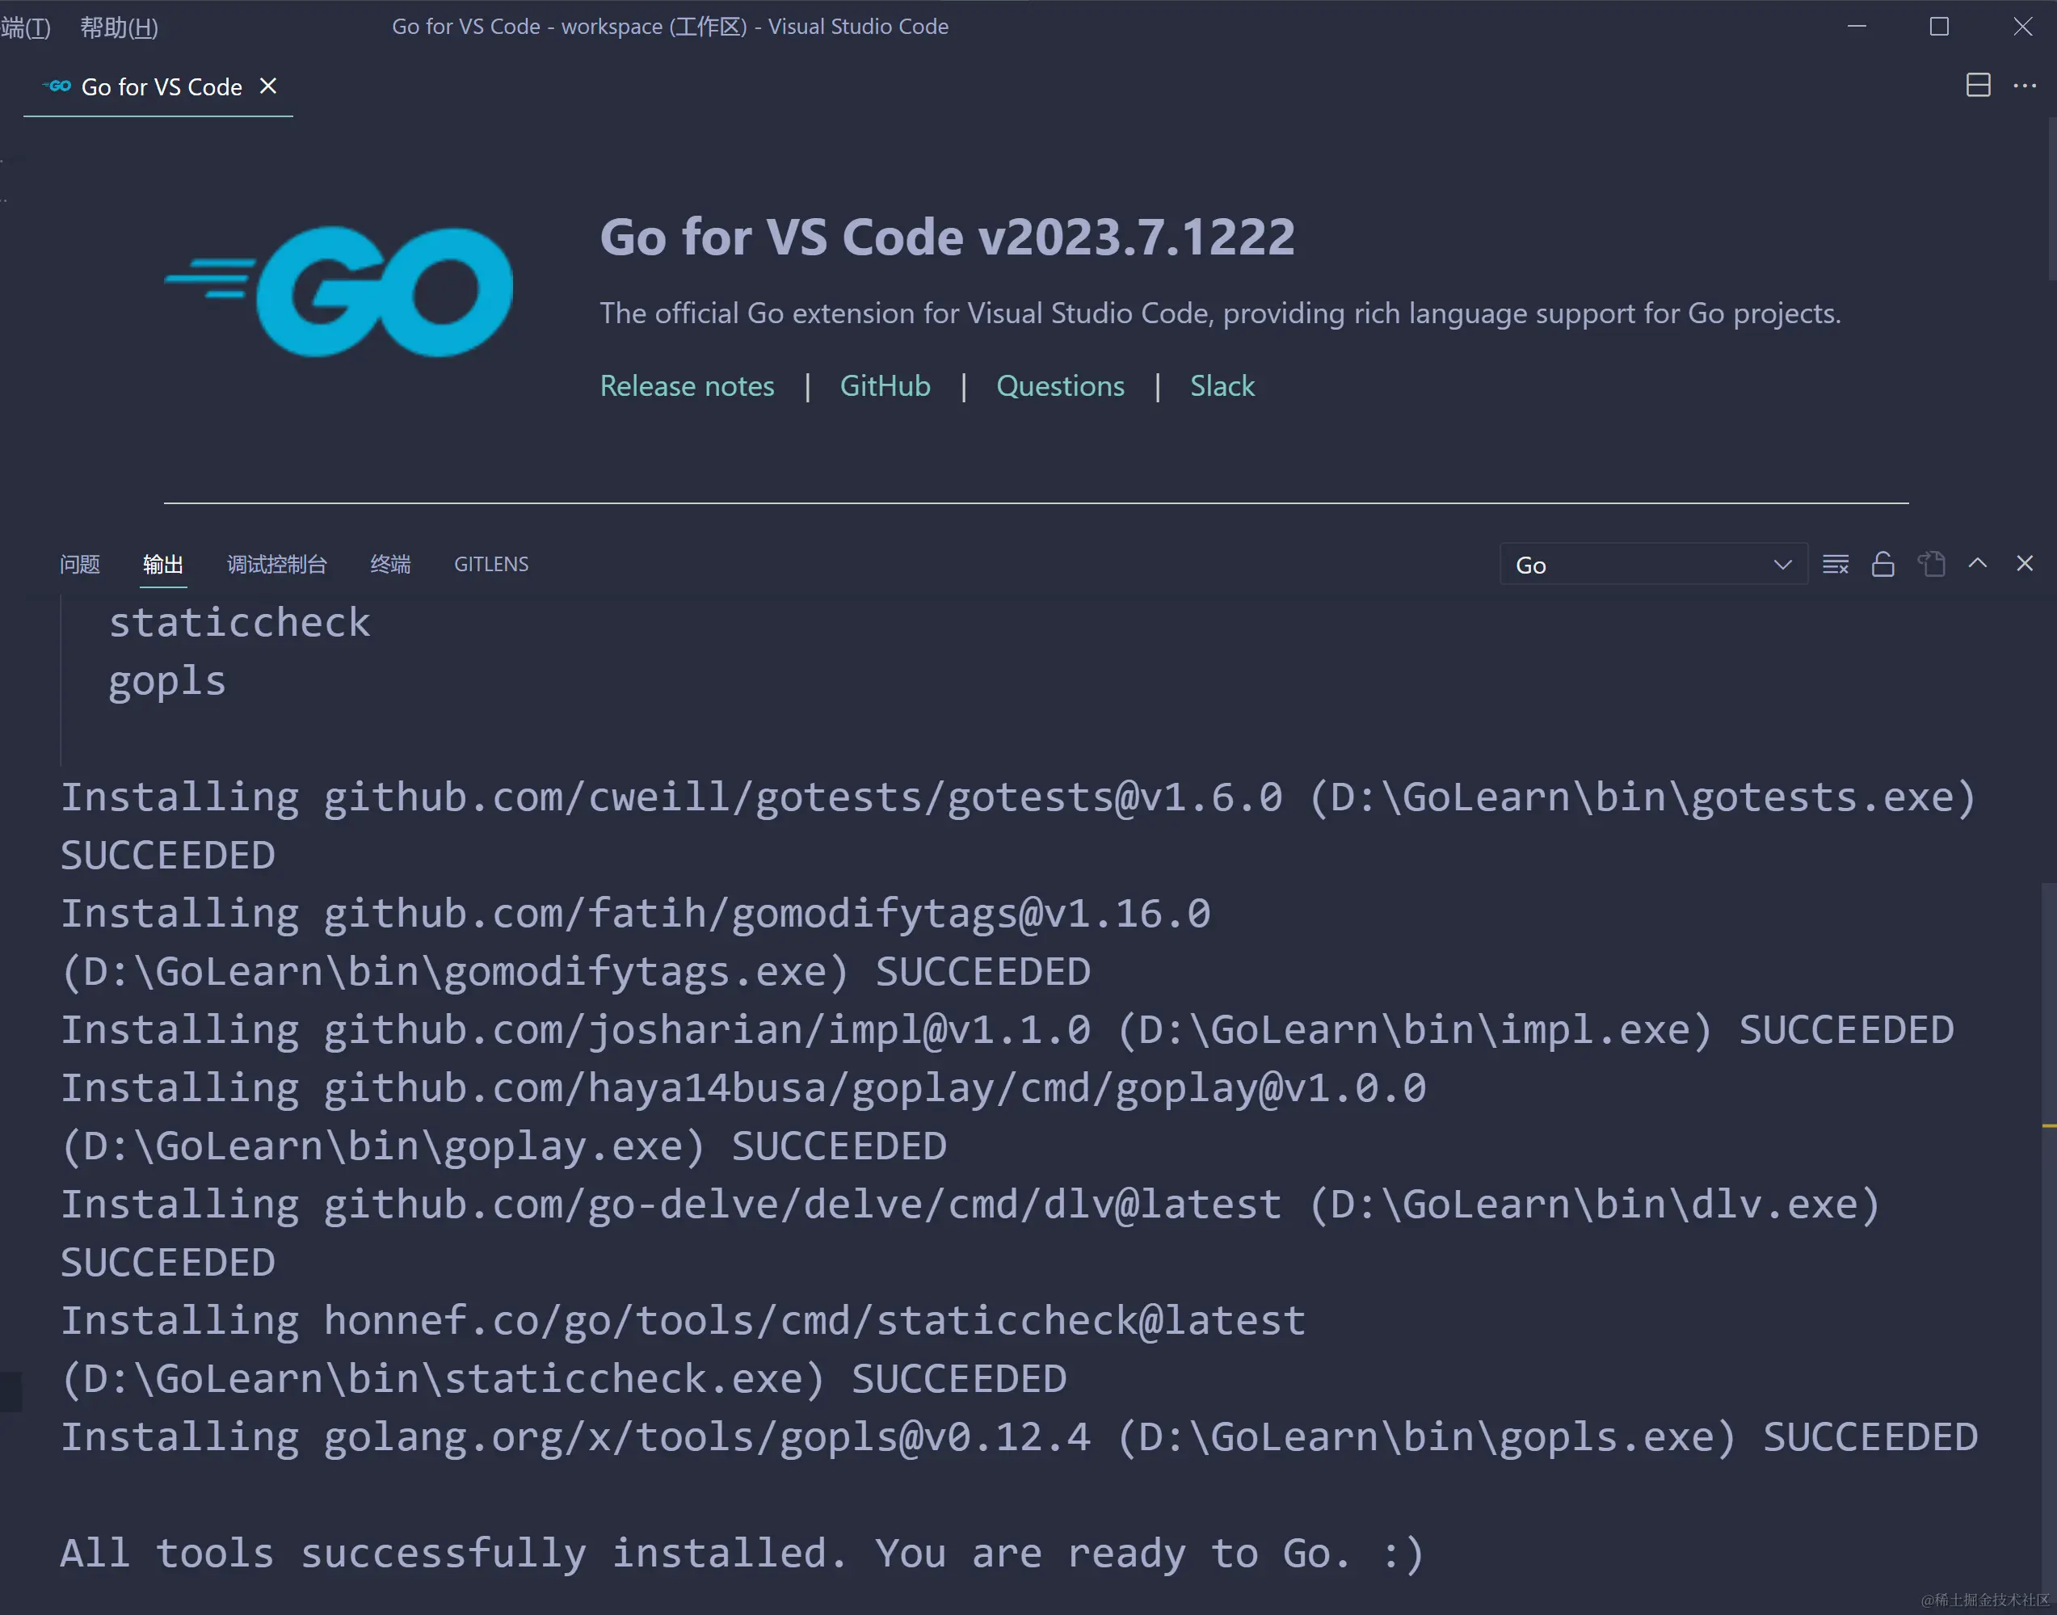This screenshot has width=2057, height=1615.
Task: Open the output log in editor
Action: (x=1930, y=565)
